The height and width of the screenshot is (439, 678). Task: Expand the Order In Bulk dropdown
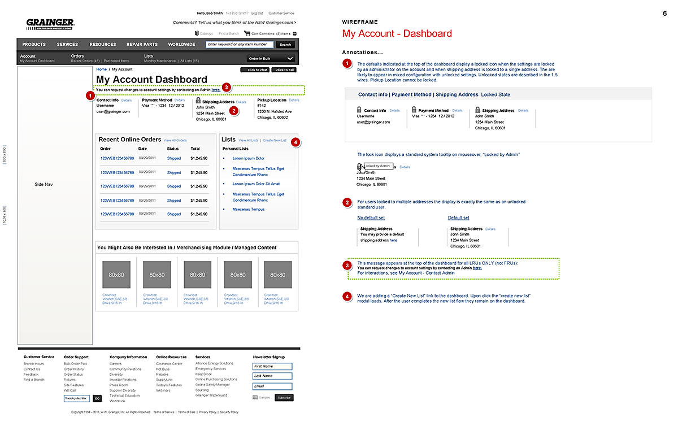tap(271, 58)
